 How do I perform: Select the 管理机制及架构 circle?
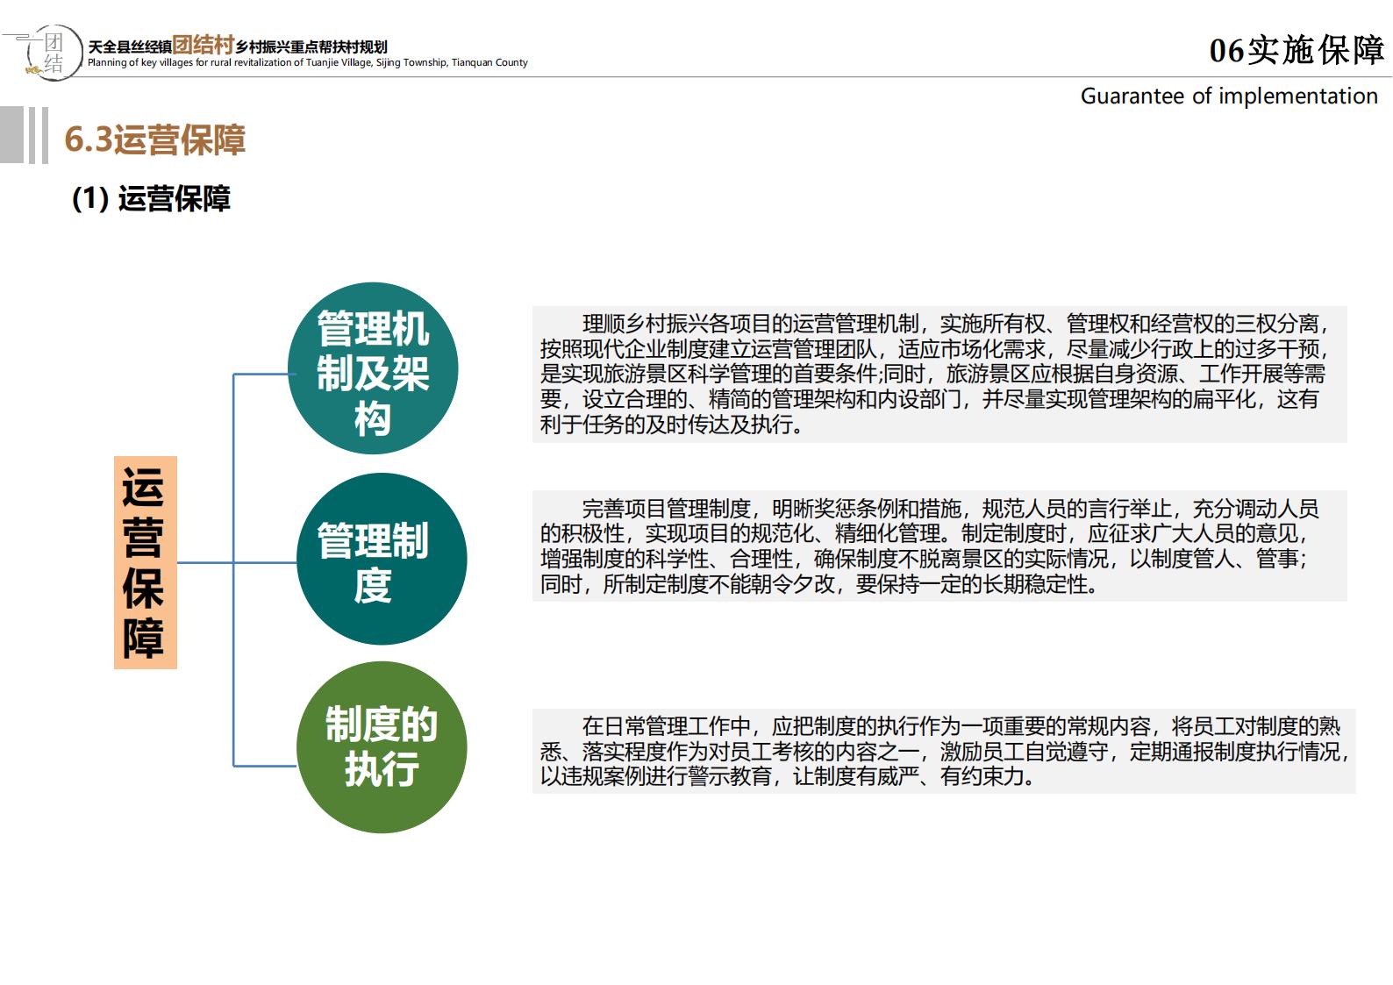[373, 368]
